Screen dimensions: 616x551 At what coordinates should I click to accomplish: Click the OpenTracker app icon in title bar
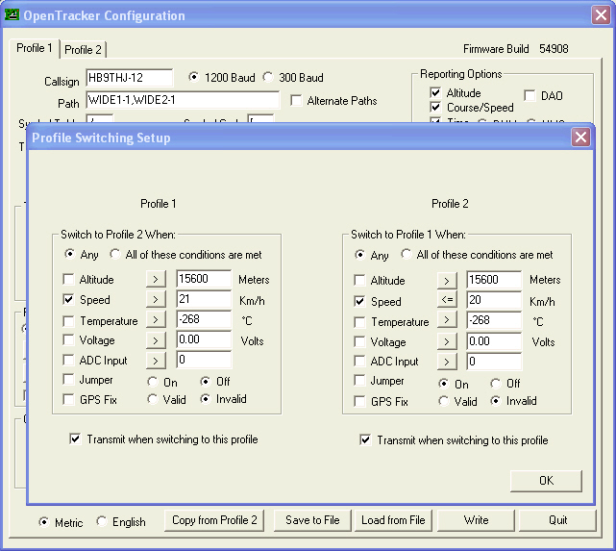(12, 15)
